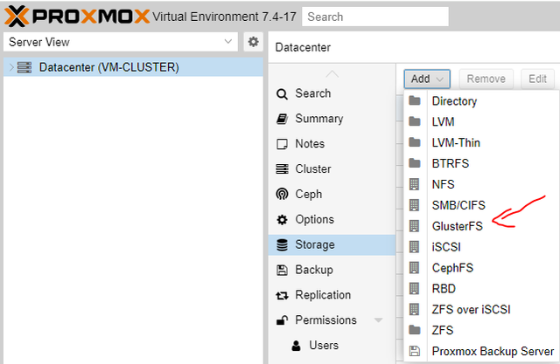Click the building icon next to SMB/CIFS

pyautogui.click(x=414, y=205)
